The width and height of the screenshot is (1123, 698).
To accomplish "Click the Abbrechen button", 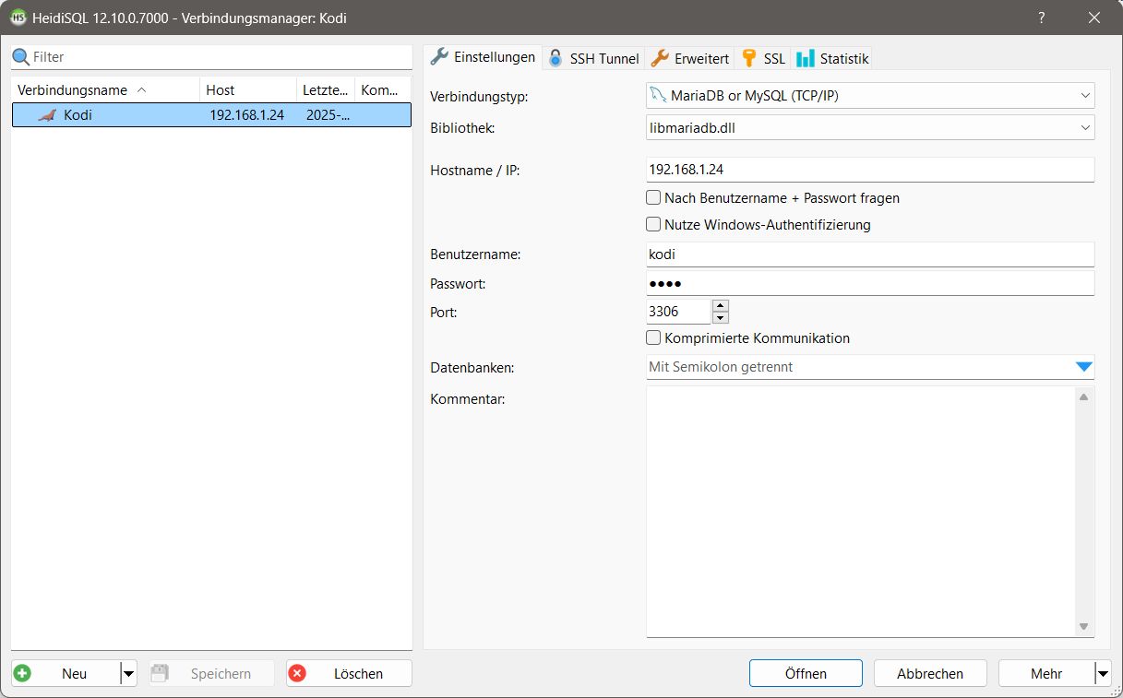I will click(930, 674).
